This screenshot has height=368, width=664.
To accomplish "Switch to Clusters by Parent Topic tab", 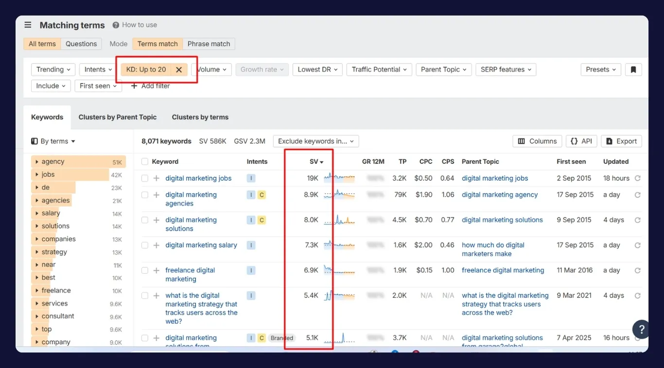I will (x=118, y=117).
